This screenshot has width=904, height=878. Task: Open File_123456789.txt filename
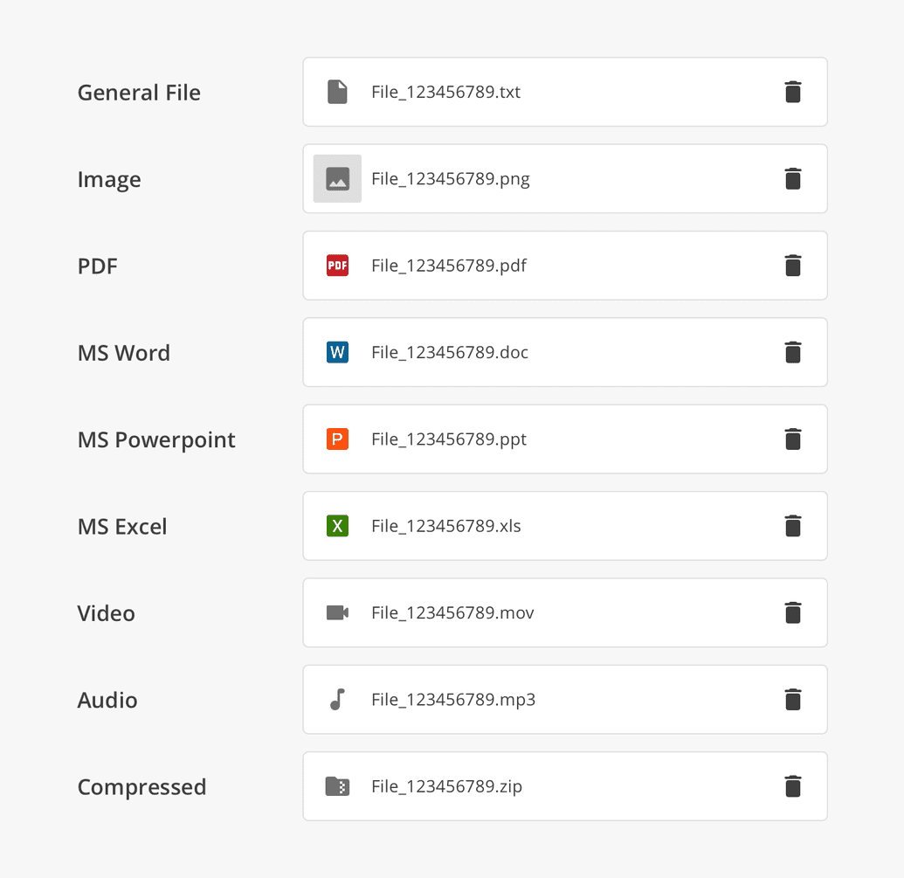(445, 93)
